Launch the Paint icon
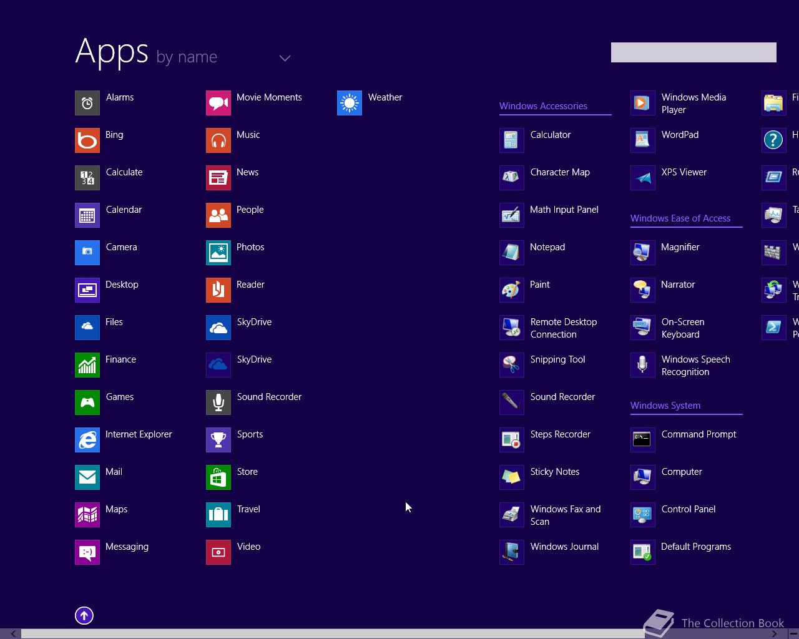Viewport: 799px width, 639px height. pos(512,290)
